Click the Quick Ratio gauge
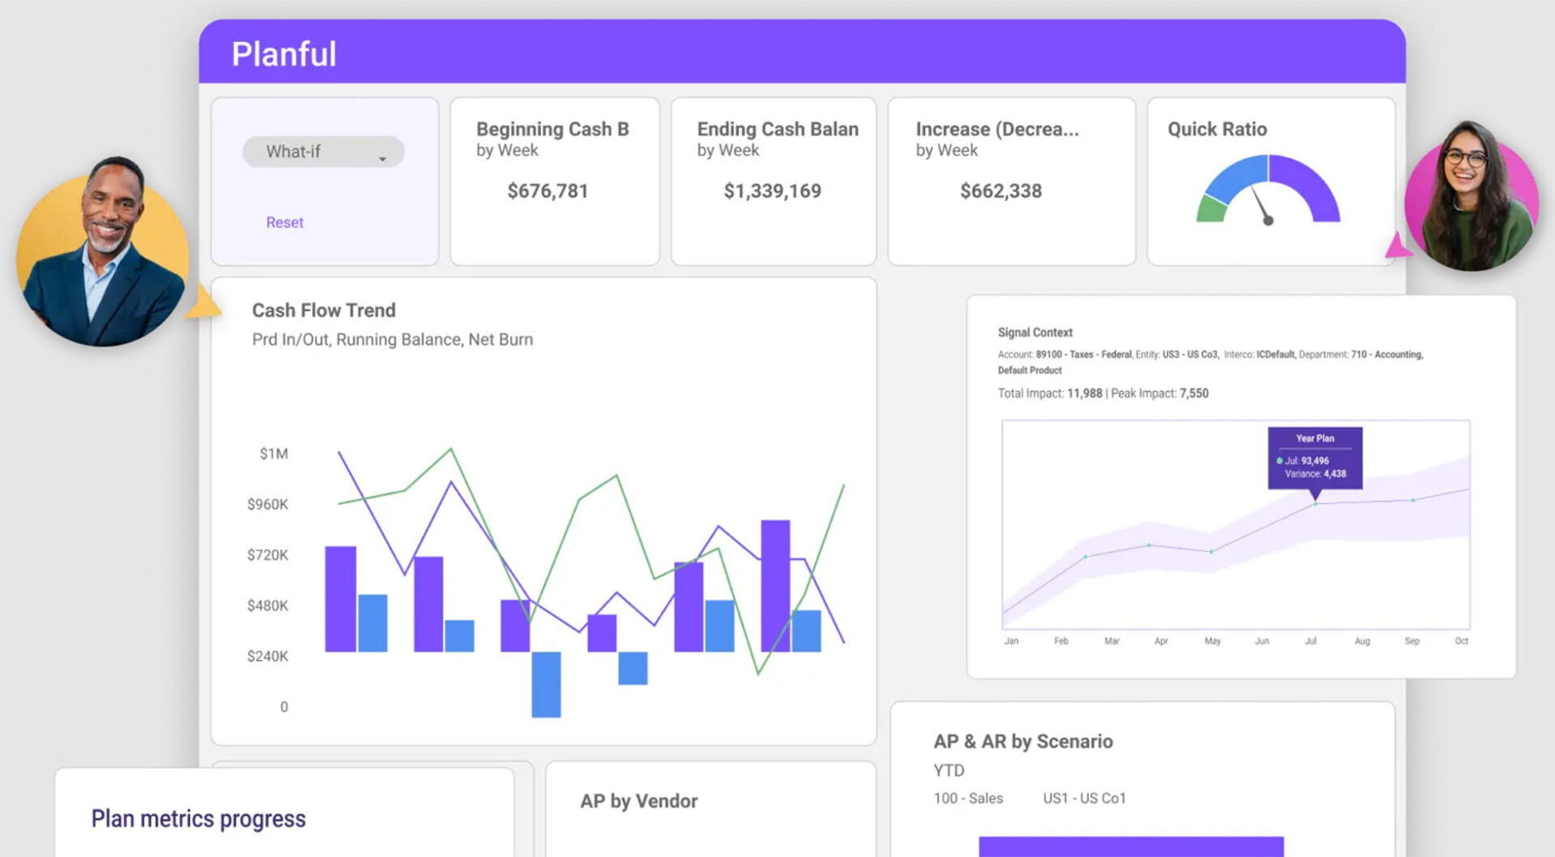The image size is (1555, 857). click(1268, 190)
